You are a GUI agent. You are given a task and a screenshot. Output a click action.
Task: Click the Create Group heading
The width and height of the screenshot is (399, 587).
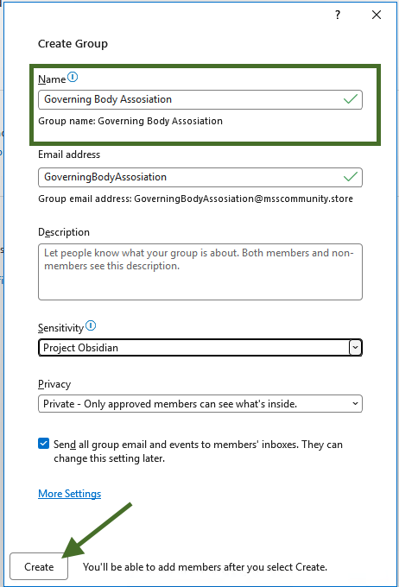click(73, 44)
